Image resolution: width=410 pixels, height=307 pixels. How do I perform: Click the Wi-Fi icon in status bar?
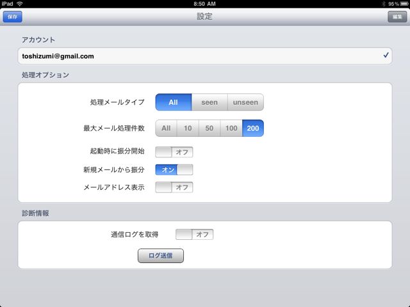click(x=20, y=4)
